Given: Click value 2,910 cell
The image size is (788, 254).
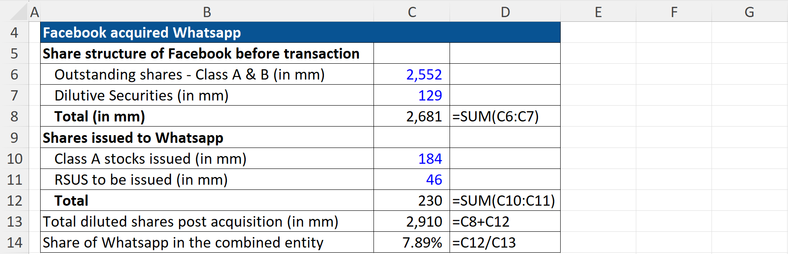Looking at the screenshot, I should [412, 222].
